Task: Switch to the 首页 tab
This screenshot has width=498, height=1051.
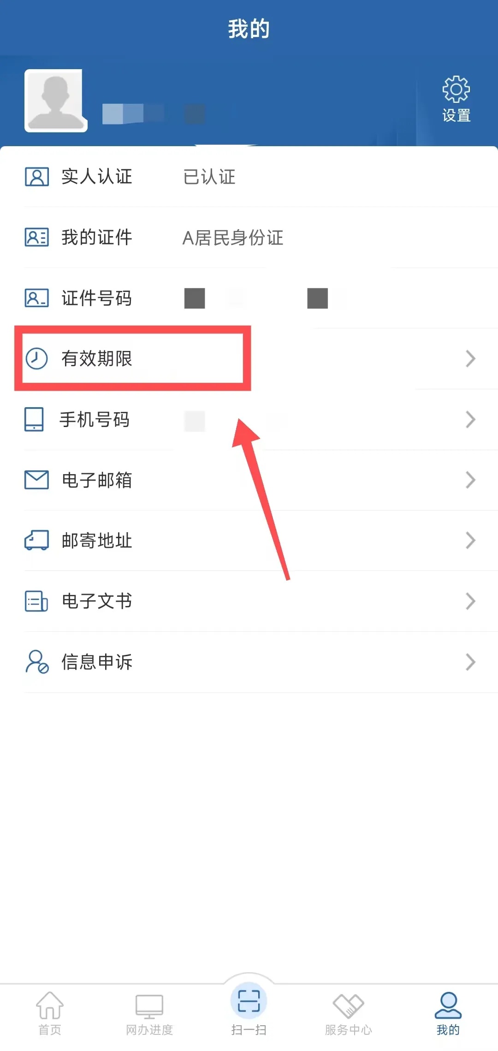Action: (50, 1013)
